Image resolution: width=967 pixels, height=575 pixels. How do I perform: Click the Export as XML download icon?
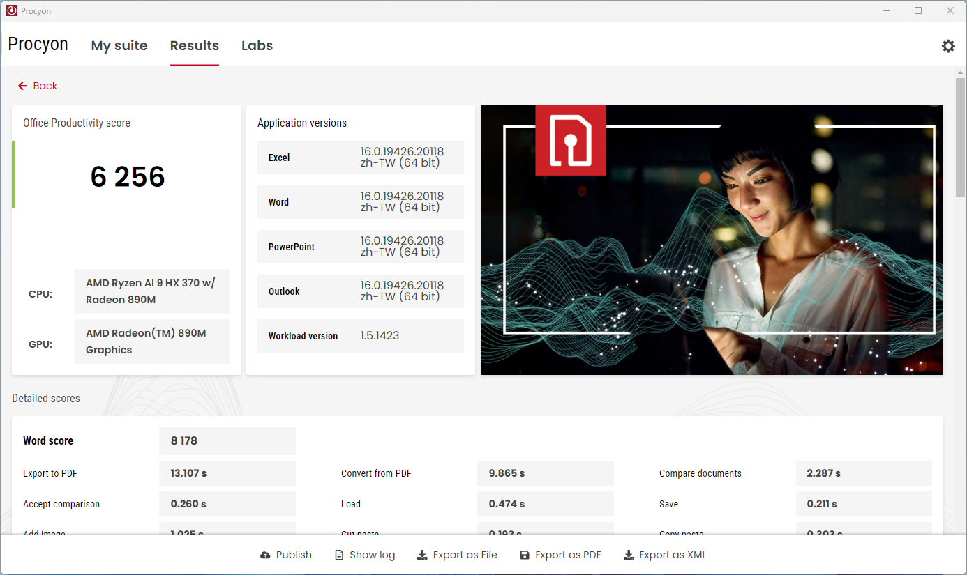coord(629,555)
